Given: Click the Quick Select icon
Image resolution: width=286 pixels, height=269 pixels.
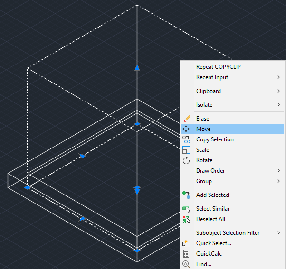Looking at the screenshot, I should pyautogui.click(x=186, y=243).
